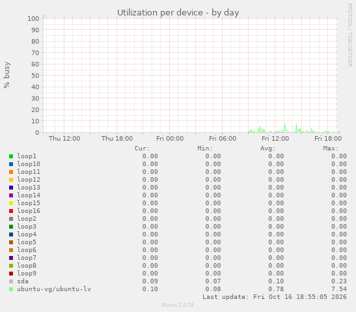Click the ubuntu-lv Min value 0.08
The image size is (356, 312).
pyautogui.click(x=213, y=289)
